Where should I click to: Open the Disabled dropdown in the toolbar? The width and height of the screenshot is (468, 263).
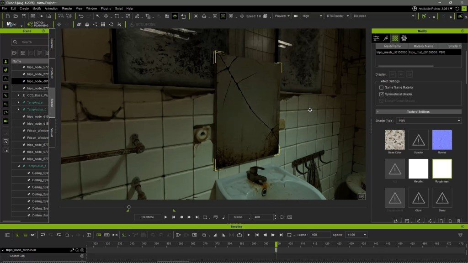click(x=383, y=16)
